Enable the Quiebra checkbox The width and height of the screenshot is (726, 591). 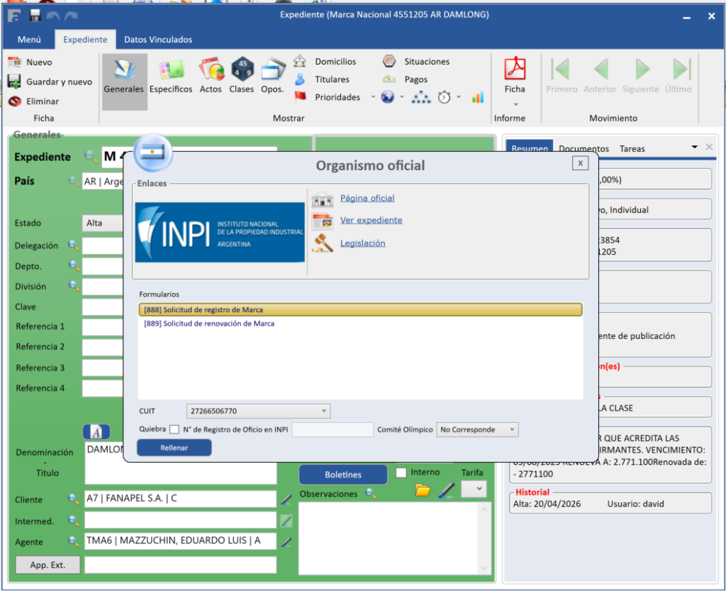point(174,429)
